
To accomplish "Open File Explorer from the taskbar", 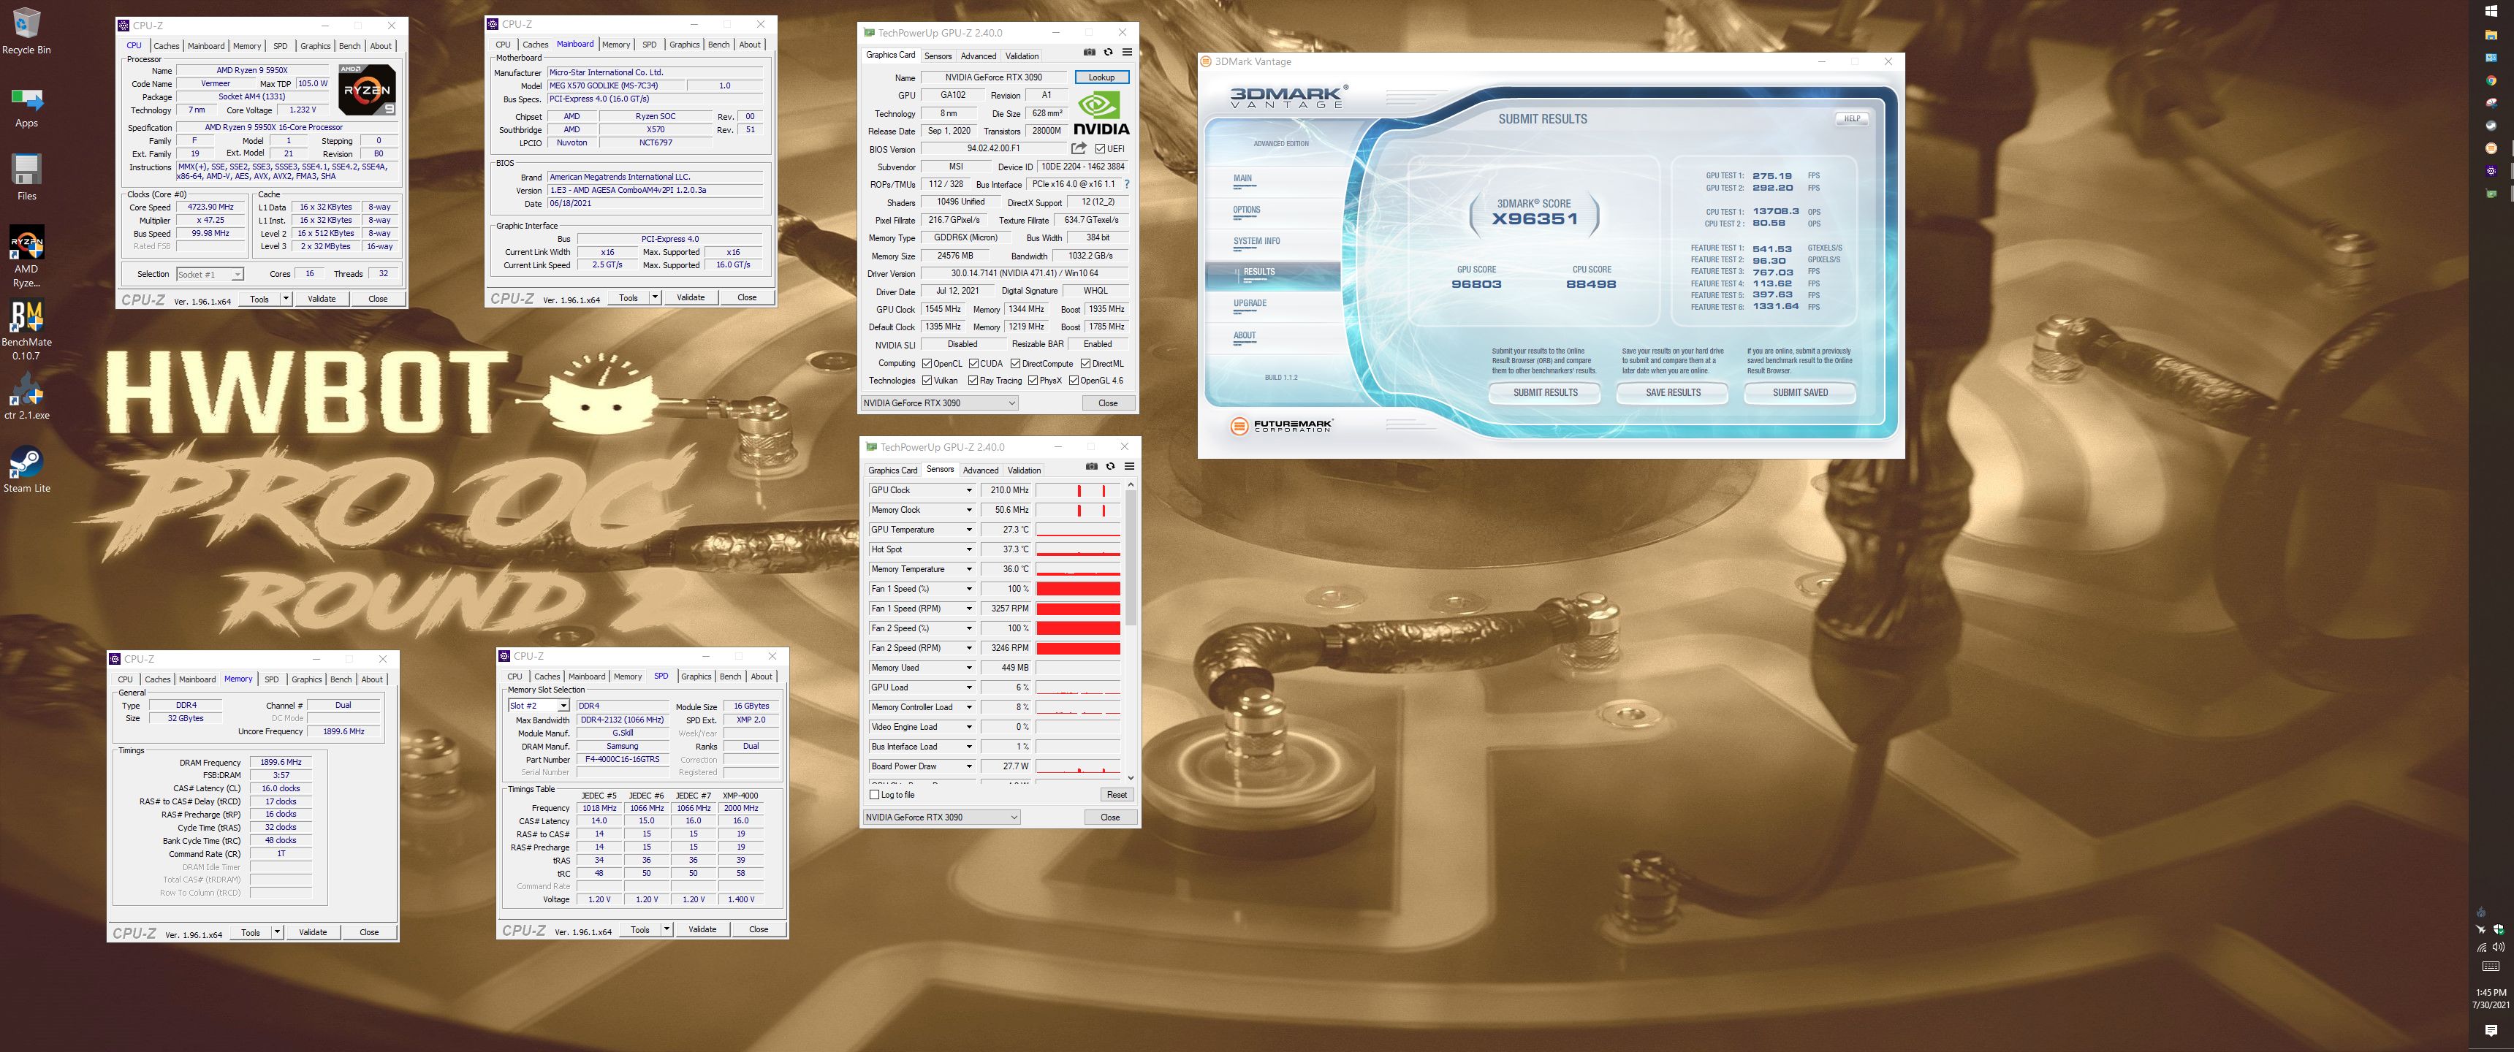I will (2491, 35).
